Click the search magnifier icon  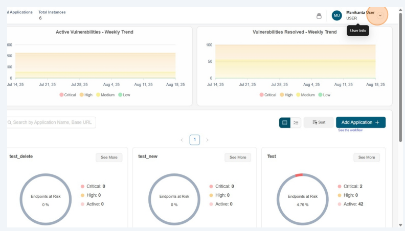tap(10, 122)
